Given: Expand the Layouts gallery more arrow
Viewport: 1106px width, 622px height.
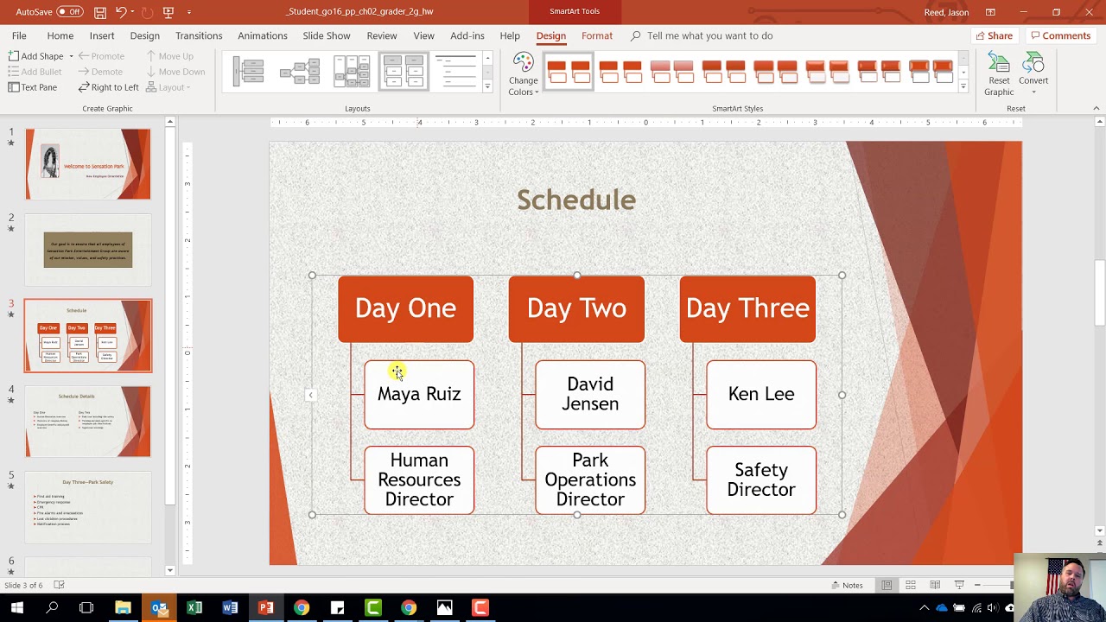Looking at the screenshot, I should pyautogui.click(x=487, y=86).
